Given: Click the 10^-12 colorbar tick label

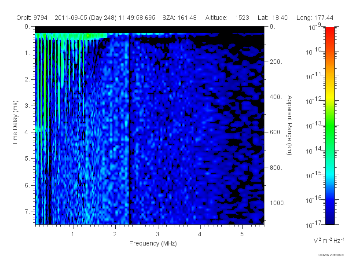Looking at the screenshot, I should [x=314, y=101].
